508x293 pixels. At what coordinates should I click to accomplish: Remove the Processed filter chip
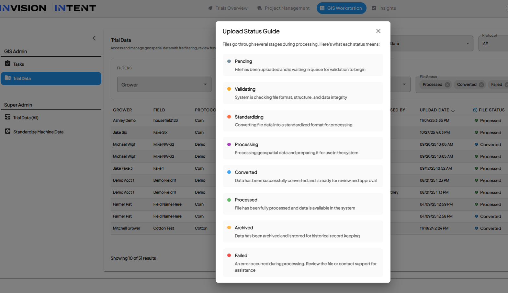447,85
